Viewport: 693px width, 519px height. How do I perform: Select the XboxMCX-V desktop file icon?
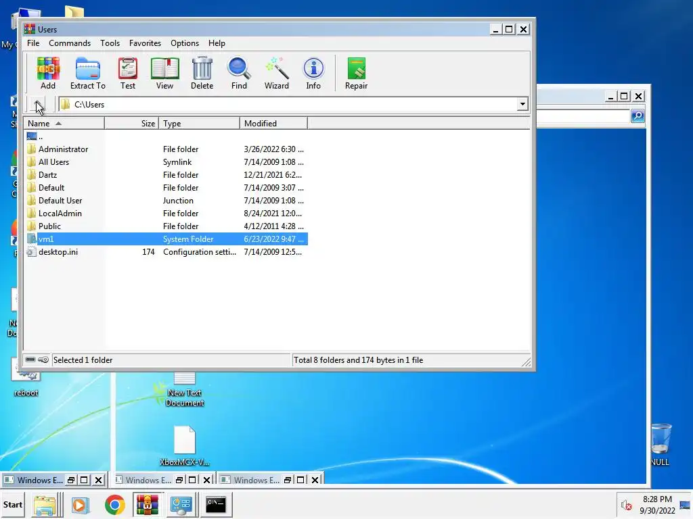[x=184, y=446]
